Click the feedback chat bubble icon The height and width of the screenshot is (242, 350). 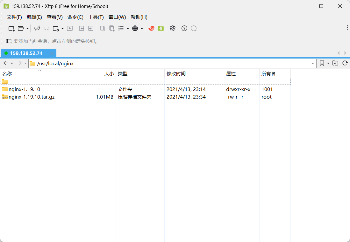click(194, 28)
